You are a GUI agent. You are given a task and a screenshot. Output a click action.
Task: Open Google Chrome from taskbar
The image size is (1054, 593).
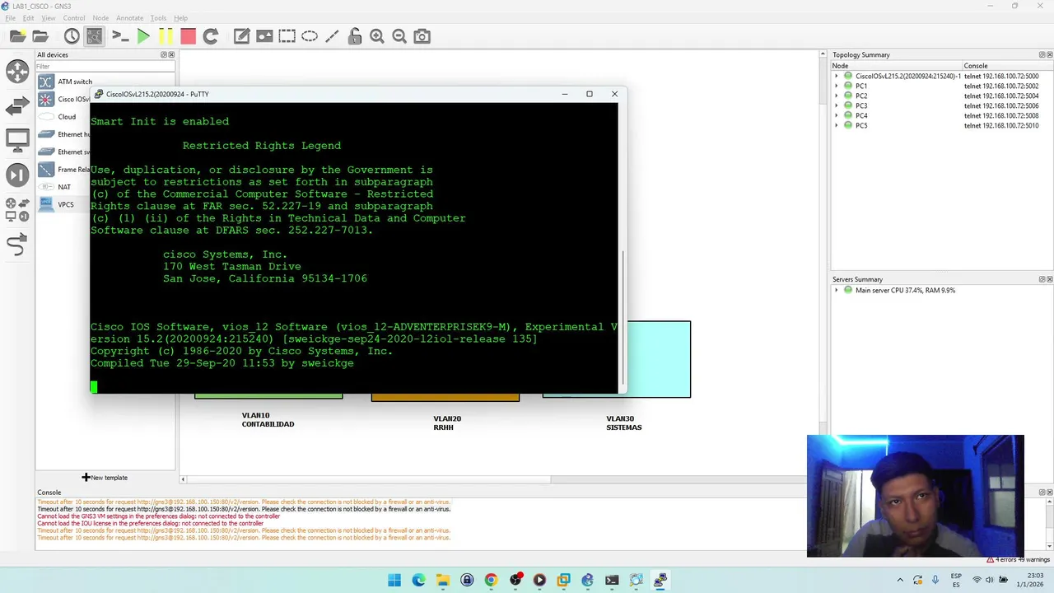point(491,580)
